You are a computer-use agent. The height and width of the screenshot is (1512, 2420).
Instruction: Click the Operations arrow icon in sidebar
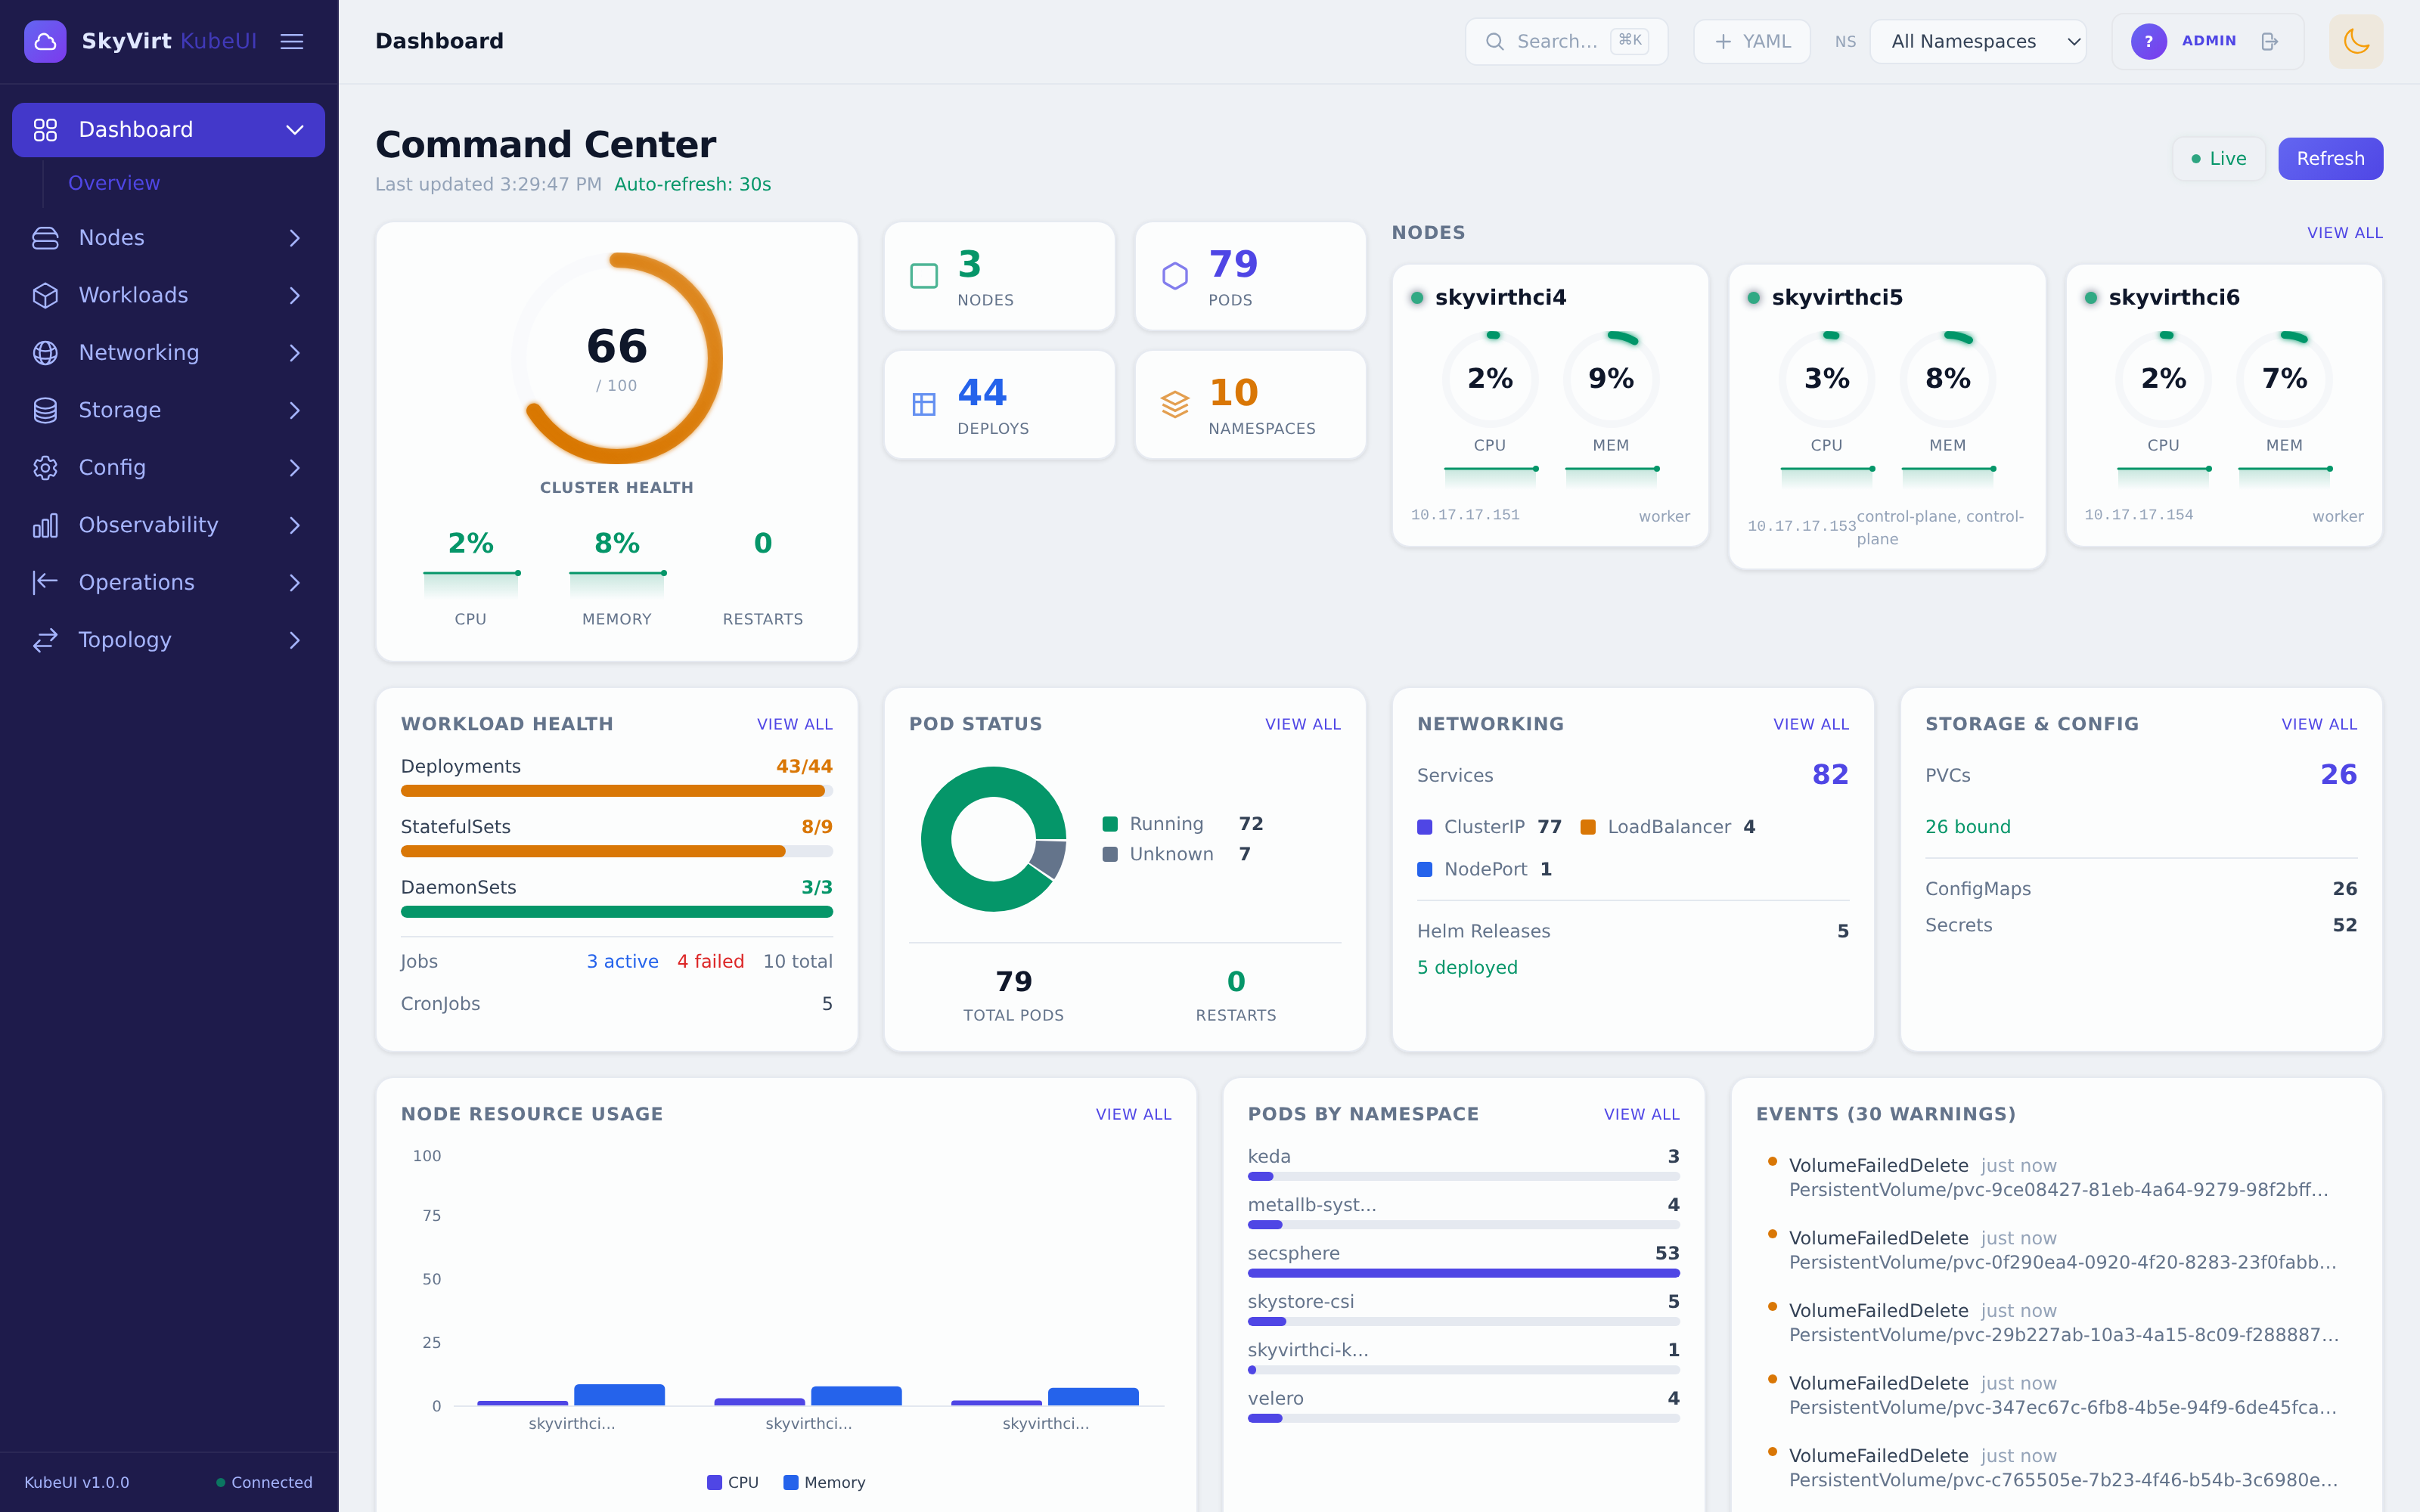(45, 582)
